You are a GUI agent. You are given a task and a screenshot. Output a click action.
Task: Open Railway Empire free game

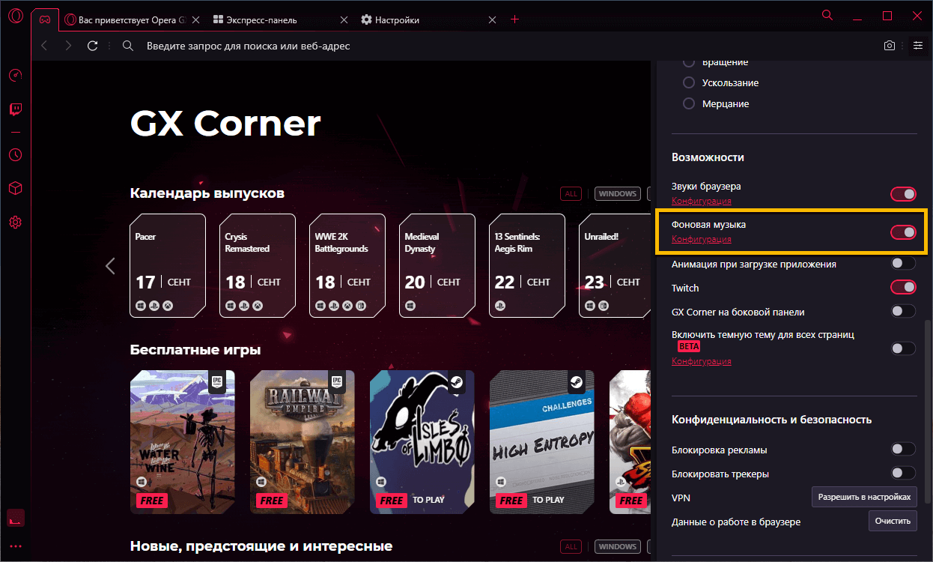(303, 442)
